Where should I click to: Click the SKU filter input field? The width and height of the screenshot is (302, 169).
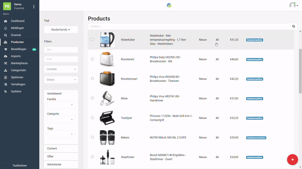(61, 50)
